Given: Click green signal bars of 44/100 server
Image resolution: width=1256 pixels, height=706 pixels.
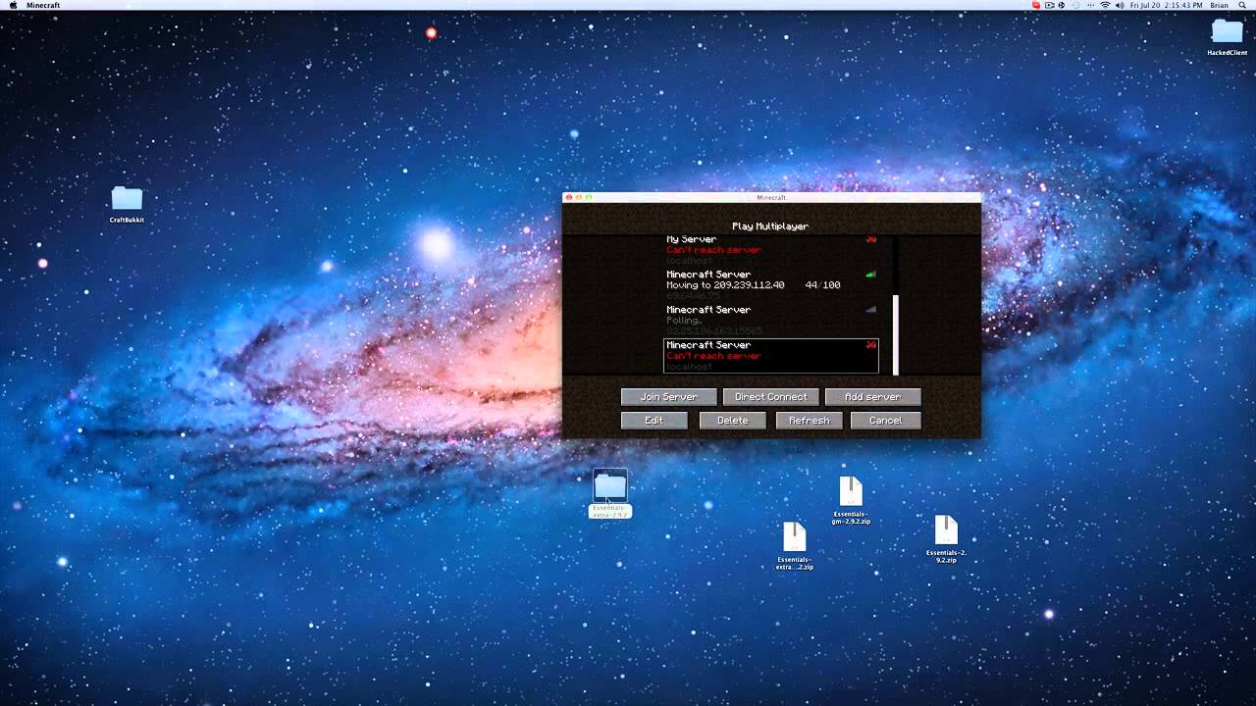Looking at the screenshot, I should click(x=870, y=275).
